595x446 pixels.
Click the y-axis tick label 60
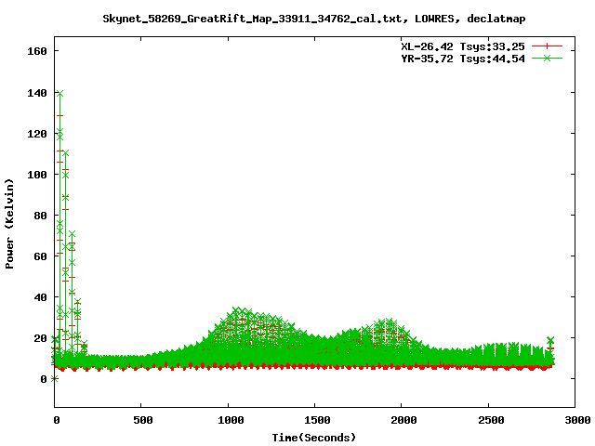(40, 256)
